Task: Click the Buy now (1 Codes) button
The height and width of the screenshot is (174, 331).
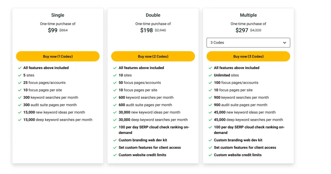Action: click(x=58, y=56)
